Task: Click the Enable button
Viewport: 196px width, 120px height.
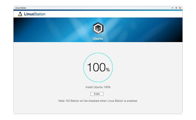Action: tap(97, 94)
